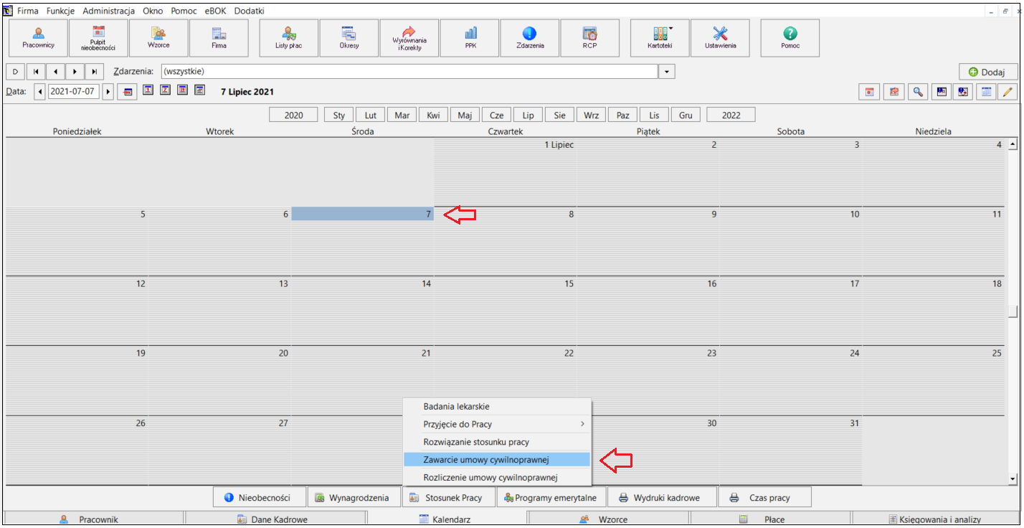Screen dimensions: 1024x528
Task: Switch calendar to the Sie month
Action: [x=559, y=115]
